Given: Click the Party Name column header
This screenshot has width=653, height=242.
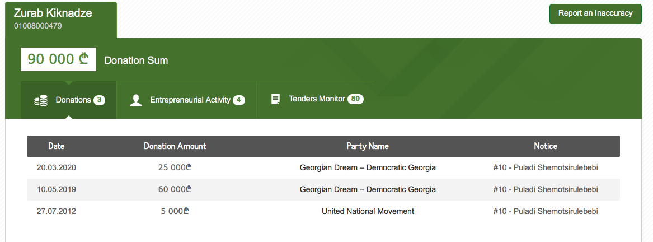Looking at the screenshot, I should coord(367,146).
